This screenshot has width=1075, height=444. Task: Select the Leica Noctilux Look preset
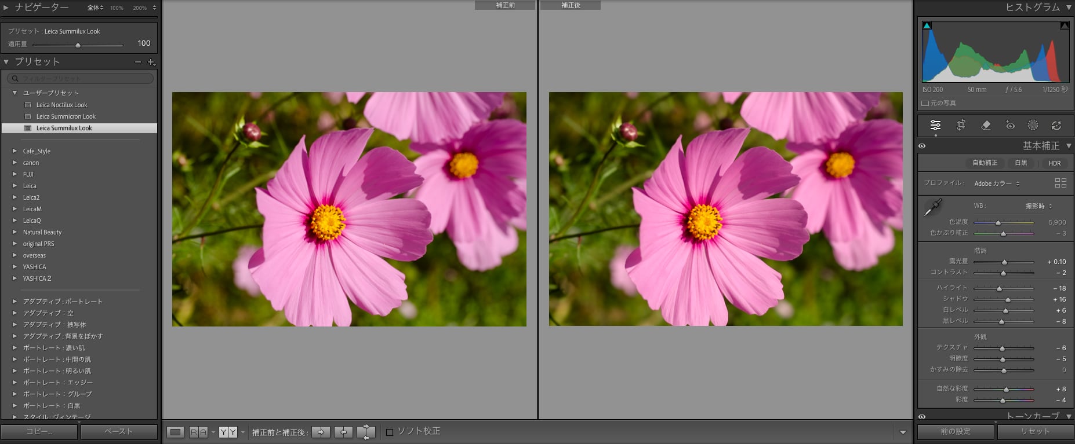[61, 105]
